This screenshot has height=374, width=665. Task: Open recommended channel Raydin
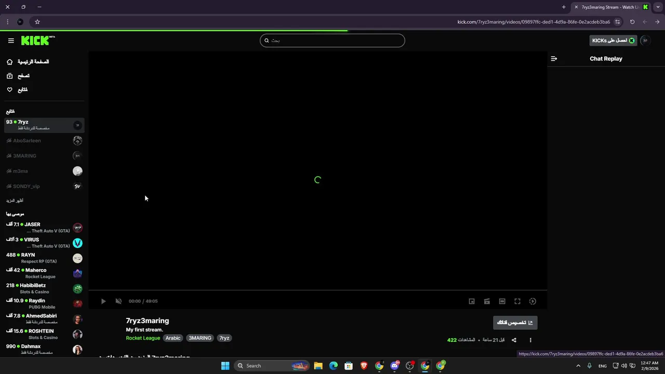(44, 304)
